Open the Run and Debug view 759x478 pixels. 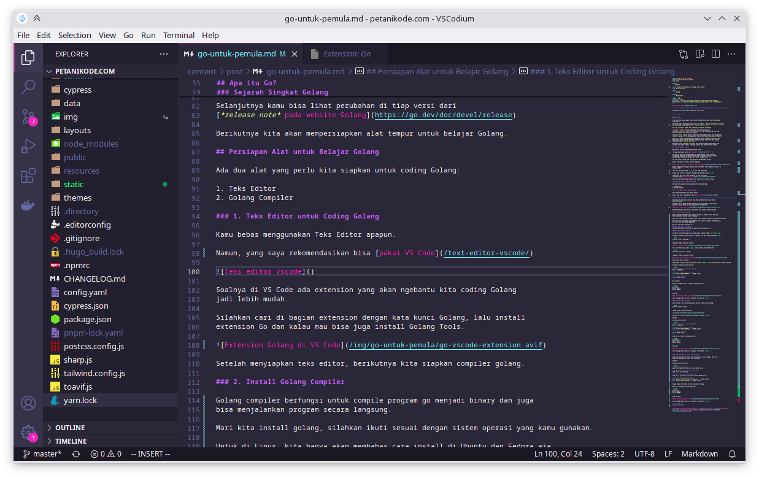pyautogui.click(x=28, y=146)
